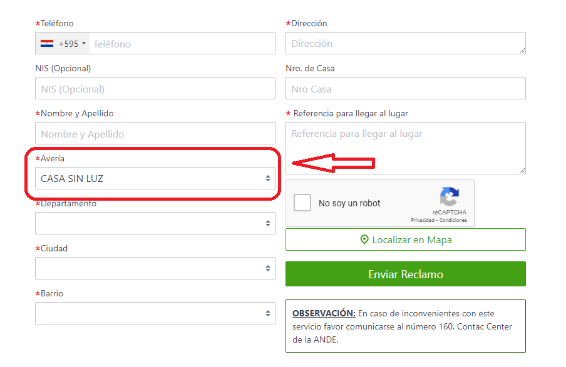Click the Localizar en Mapa button
The image size is (566, 367).
[405, 239]
